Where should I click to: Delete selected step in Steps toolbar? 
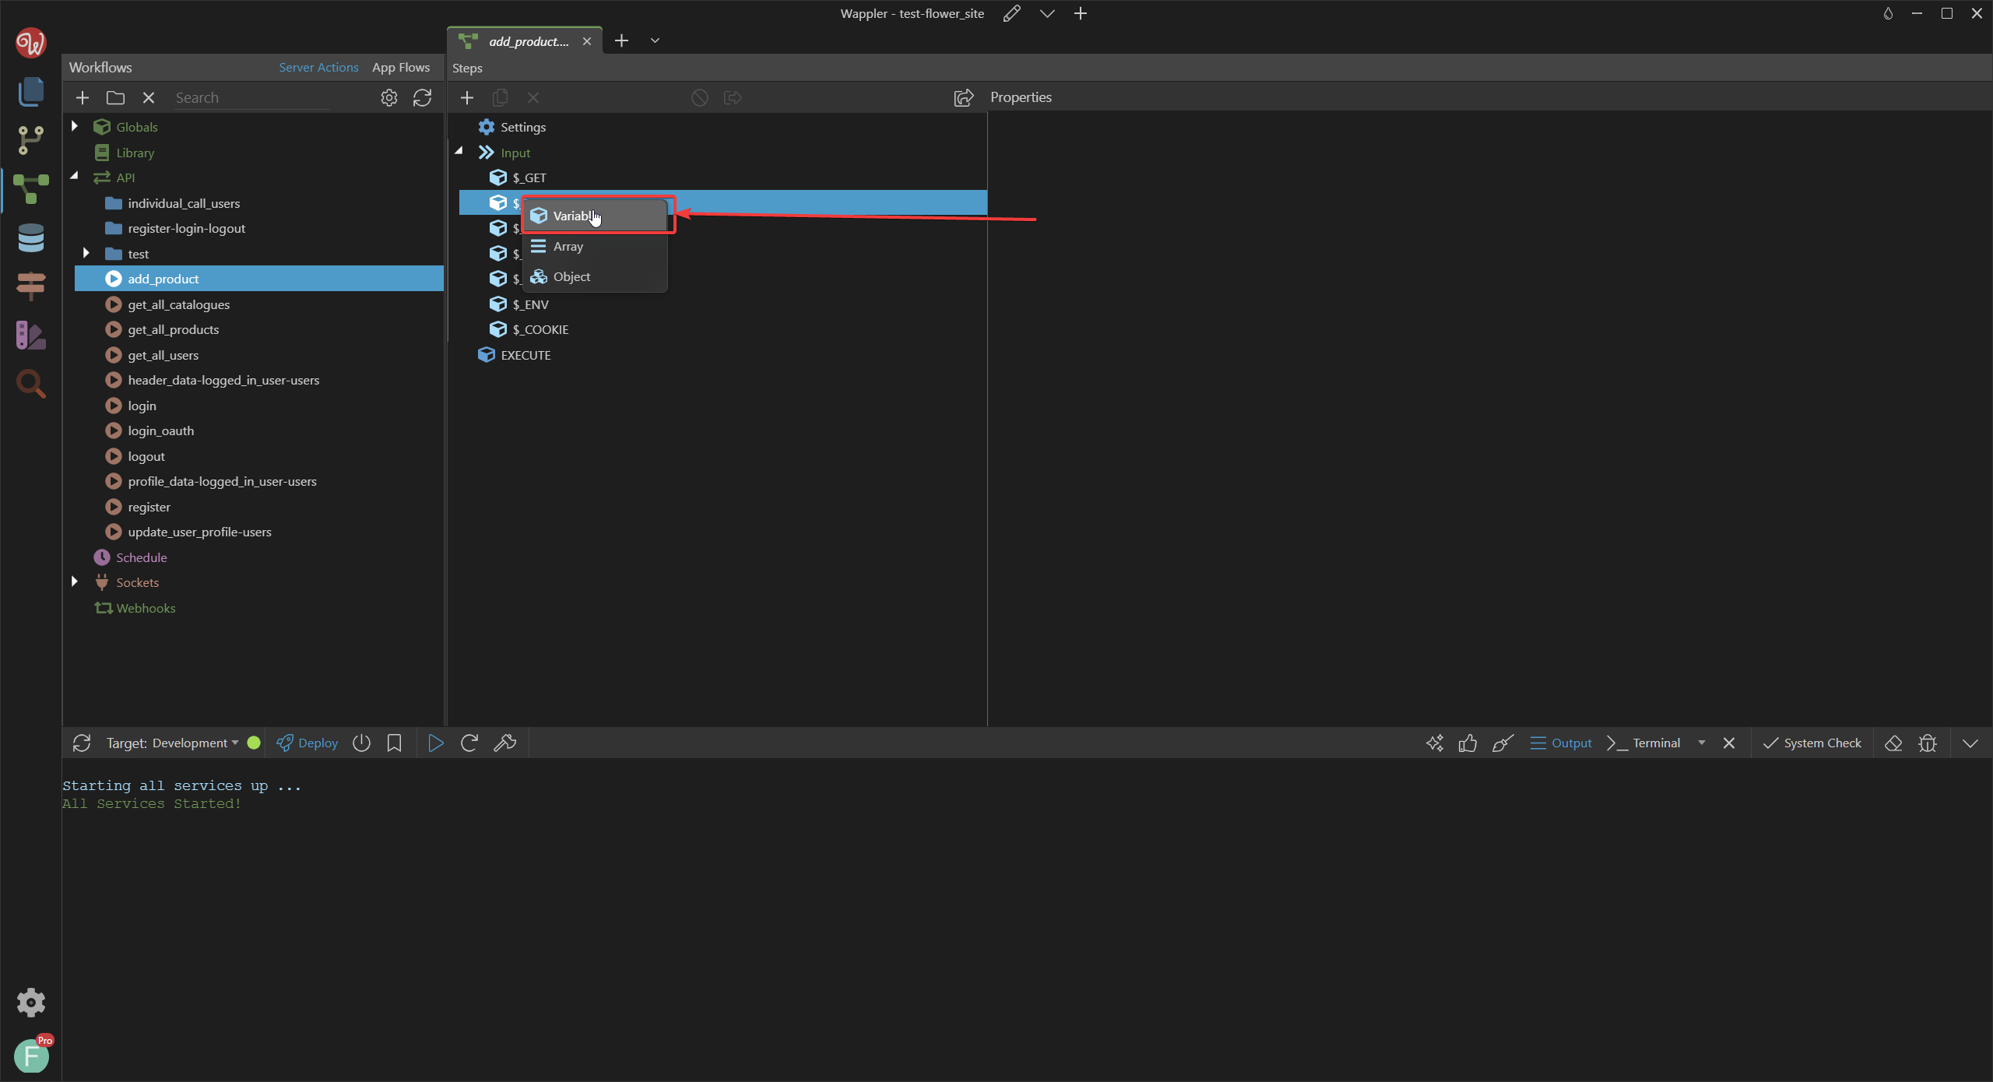533,97
